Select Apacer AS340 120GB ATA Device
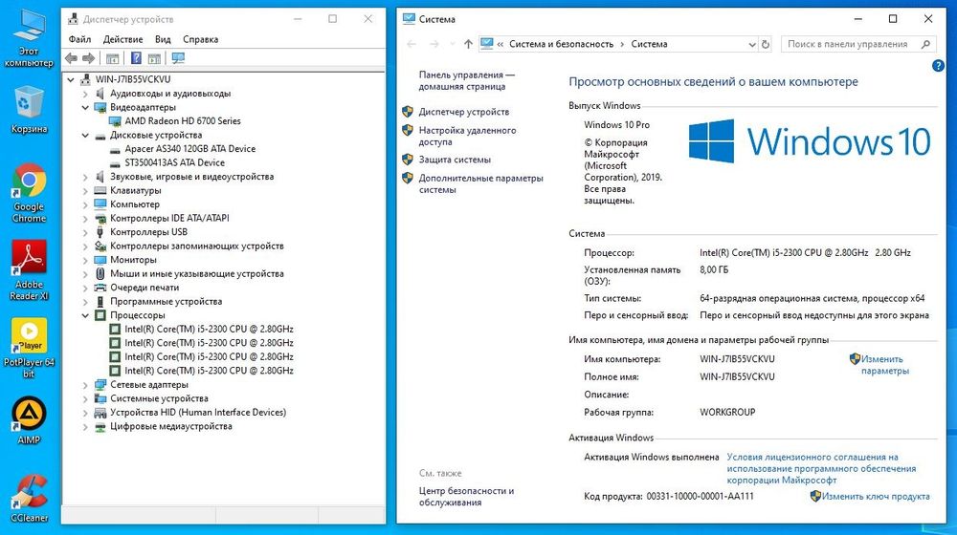 coord(189,149)
